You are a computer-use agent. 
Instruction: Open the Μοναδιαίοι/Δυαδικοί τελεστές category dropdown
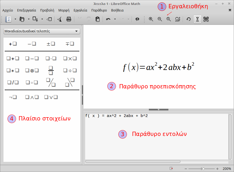click(x=42, y=31)
